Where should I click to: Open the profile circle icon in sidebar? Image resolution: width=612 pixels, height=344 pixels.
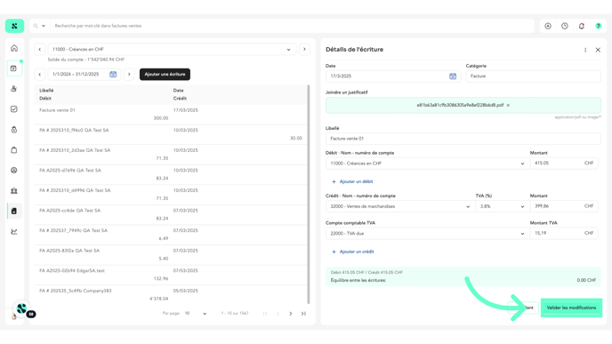pos(14,170)
